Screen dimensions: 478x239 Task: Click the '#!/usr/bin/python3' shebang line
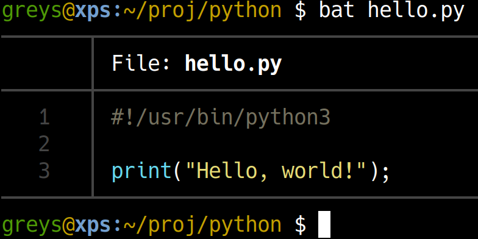pos(221,118)
